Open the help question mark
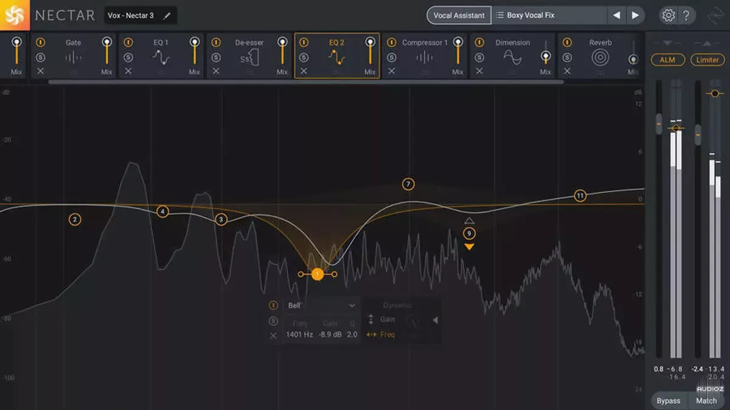The width and height of the screenshot is (730, 410). [686, 15]
